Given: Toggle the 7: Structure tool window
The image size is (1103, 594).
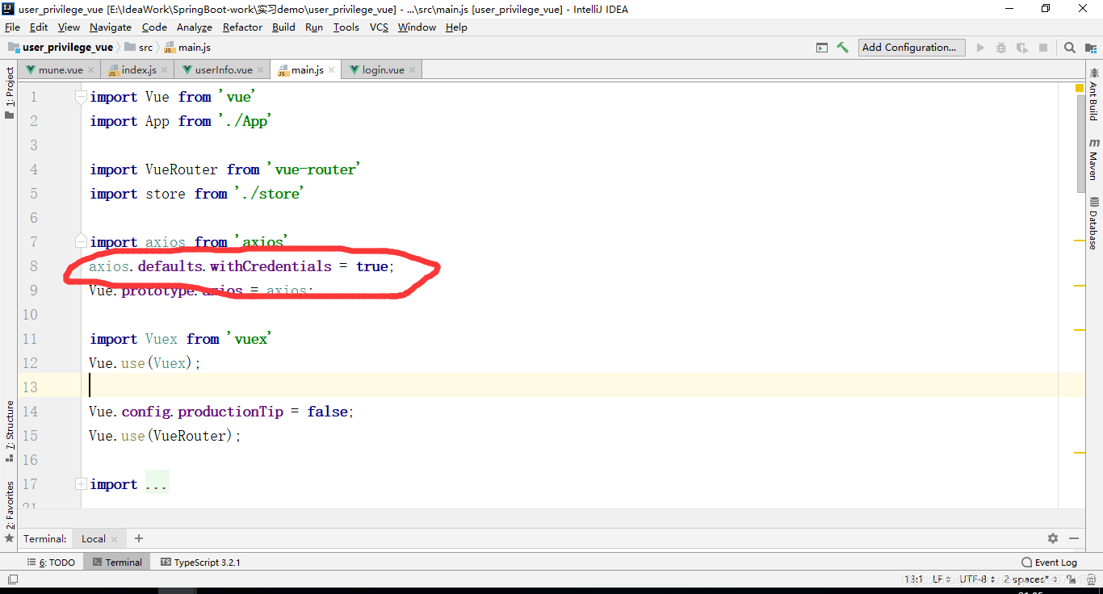Looking at the screenshot, I should 10,431.
